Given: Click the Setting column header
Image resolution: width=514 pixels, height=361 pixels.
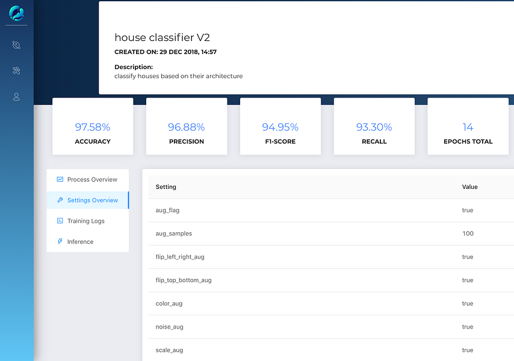Looking at the screenshot, I should (x=166, y=187).
